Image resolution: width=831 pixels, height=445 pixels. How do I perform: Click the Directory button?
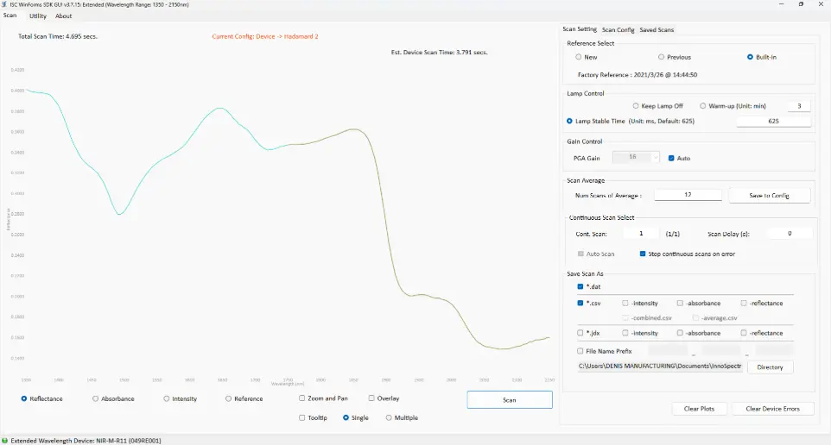point(770,367)
